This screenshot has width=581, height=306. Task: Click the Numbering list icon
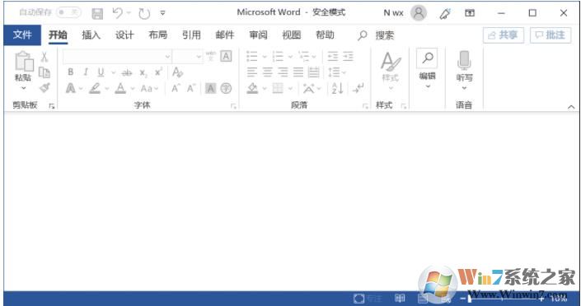click(278, 56)
